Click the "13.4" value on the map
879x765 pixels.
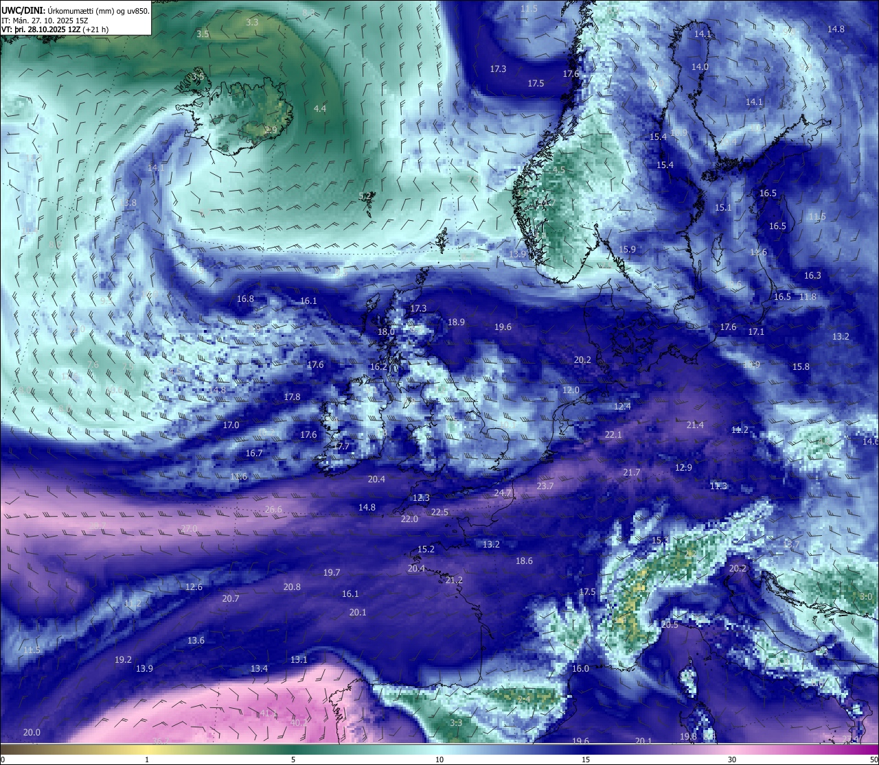[259, 668]
